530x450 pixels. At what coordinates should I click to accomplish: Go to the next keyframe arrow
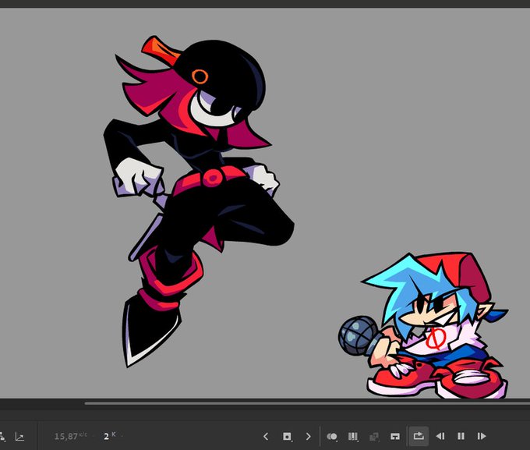tap(308, 437)
